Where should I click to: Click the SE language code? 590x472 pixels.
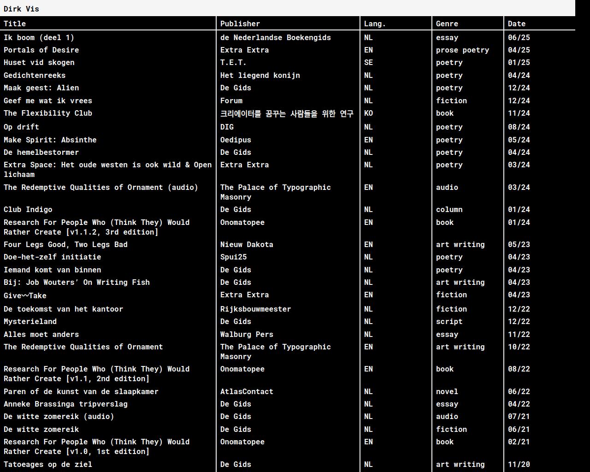368,62
